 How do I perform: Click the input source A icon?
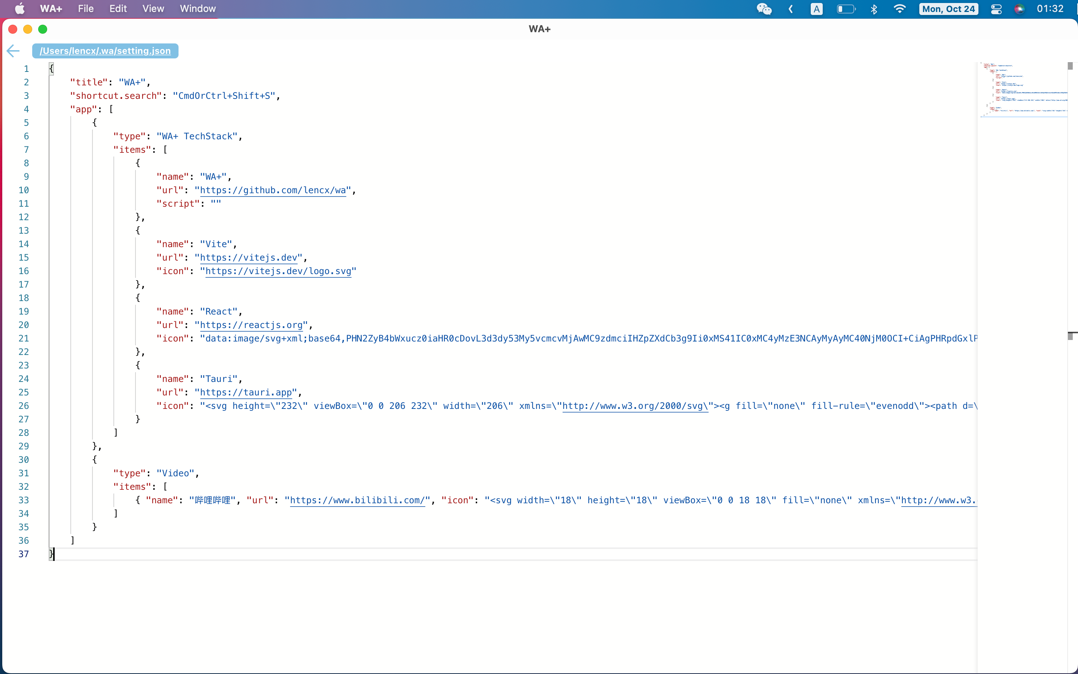click(816, 9)
